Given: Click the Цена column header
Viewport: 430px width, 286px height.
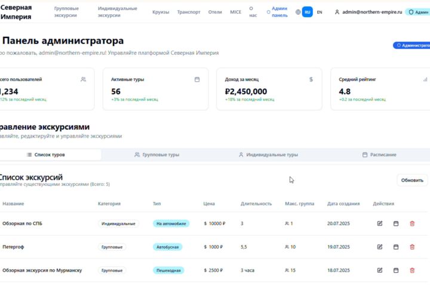Looking at the screenshot, I should tap(209, 204).
